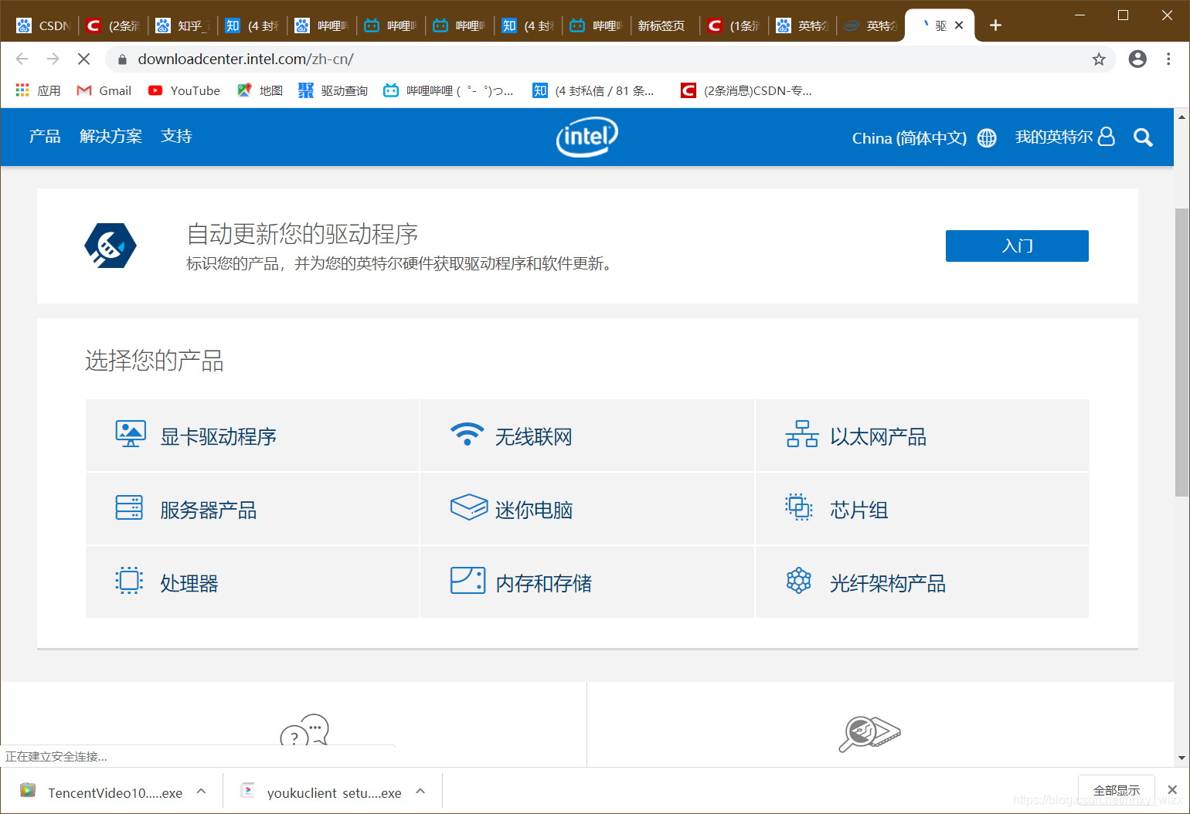Expand the youkuclient download options arrow
This screenshot has height=814, width=1190.
click(420, 792)
